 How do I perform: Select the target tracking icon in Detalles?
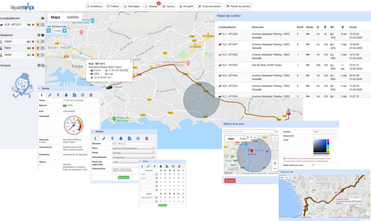[x=83, y=95]
